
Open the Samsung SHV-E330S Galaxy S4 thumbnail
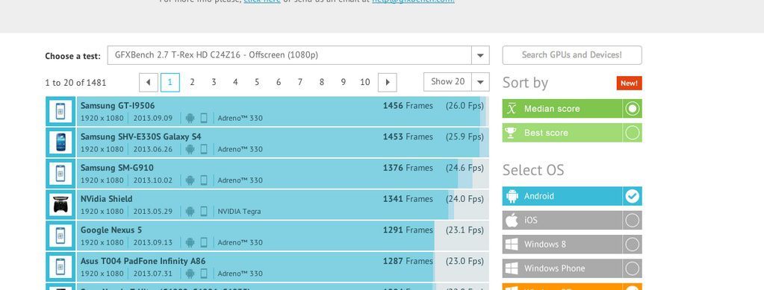click(60, 142)
